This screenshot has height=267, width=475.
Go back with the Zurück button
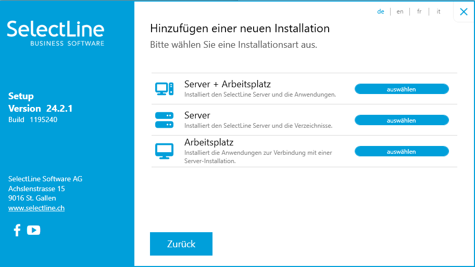tap(181, 244)
